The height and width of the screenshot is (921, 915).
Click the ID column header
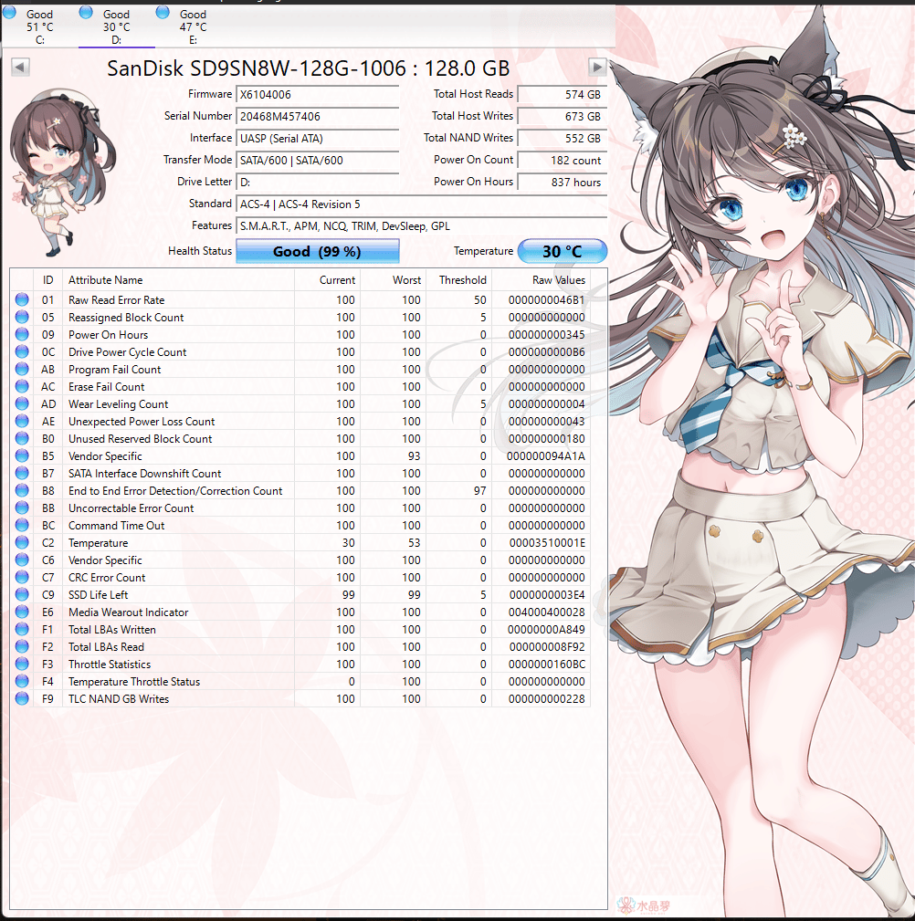(48, 280)
